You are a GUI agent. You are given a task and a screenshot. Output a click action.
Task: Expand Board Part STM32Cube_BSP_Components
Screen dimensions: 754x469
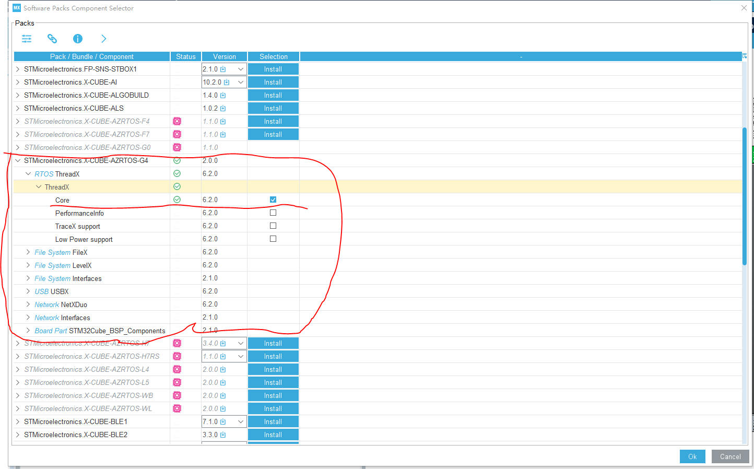point(28,330)
